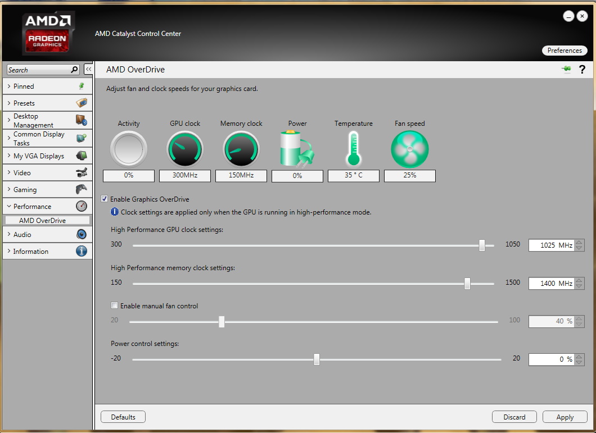Click the Fan speed gauge icon

click(x=409, y=149)
